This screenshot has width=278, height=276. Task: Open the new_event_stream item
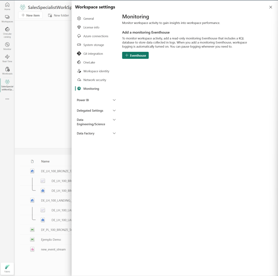tap(53, 249)
